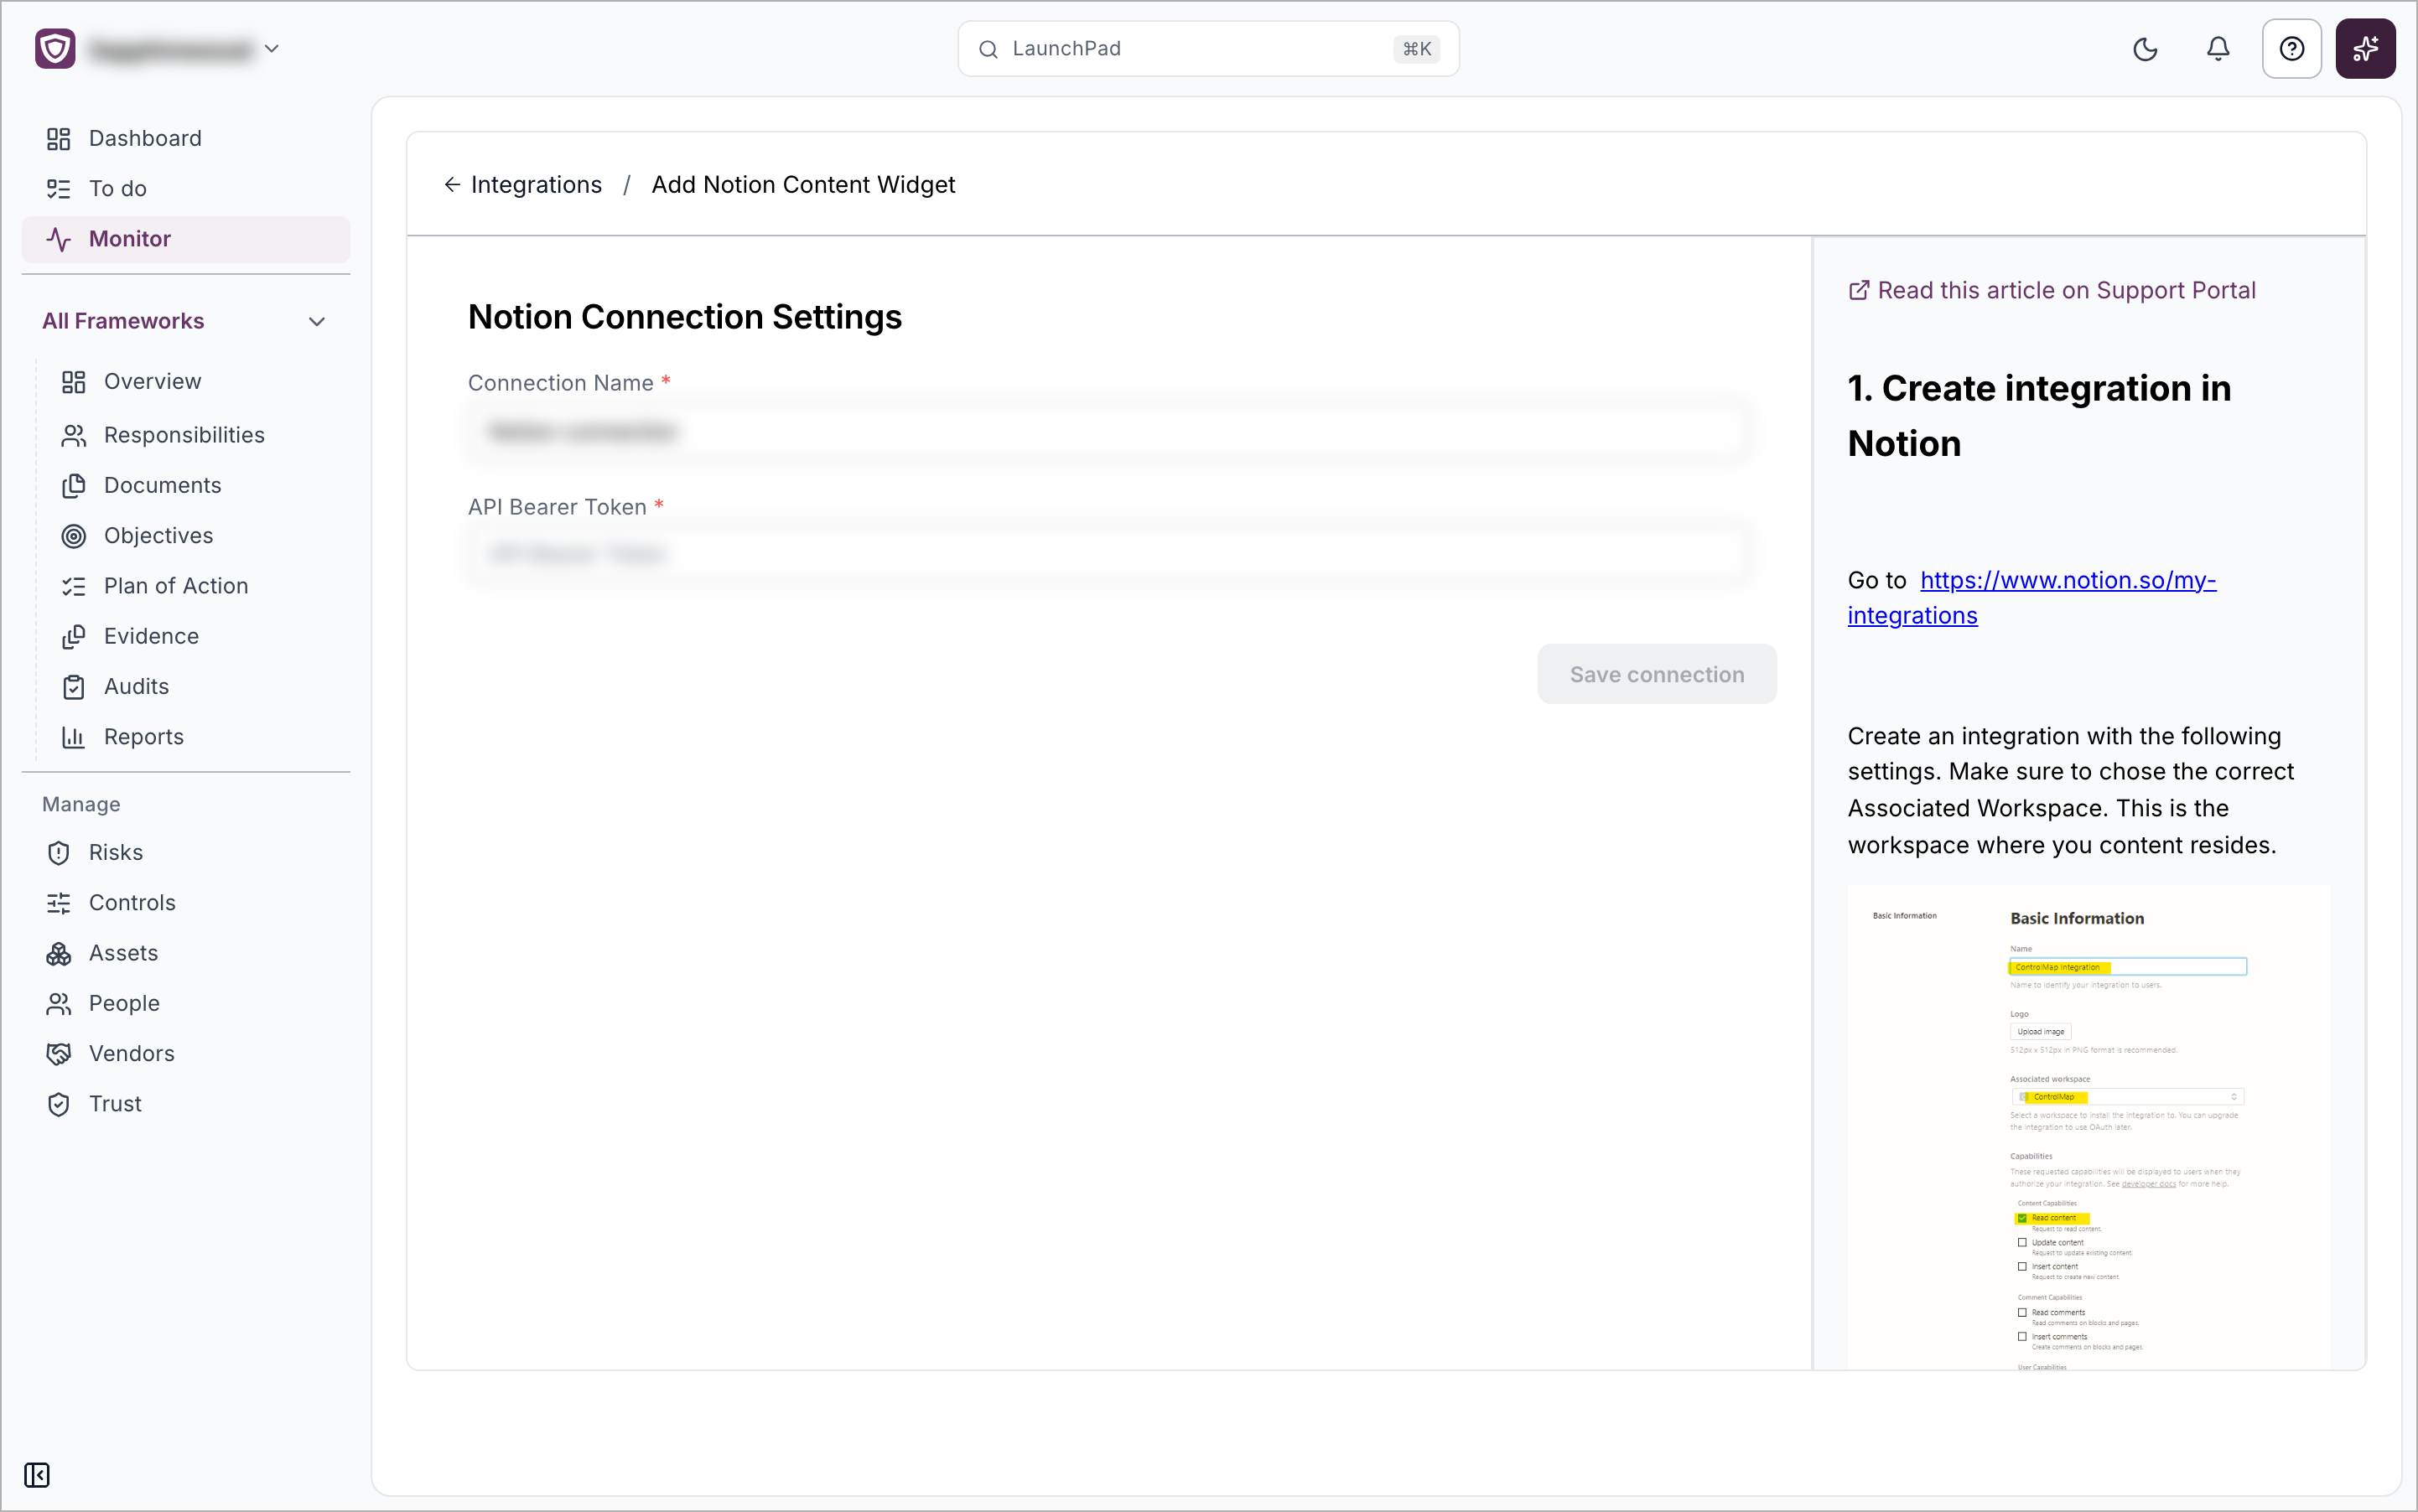The image size is (2418, 1512).
Task: Click the ⌘K shortcut badge
Action: point(1415,49)
